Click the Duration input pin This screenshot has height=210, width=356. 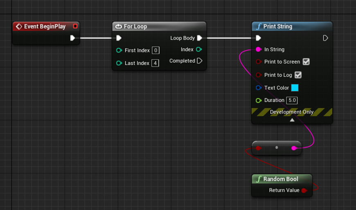(258, 100)
